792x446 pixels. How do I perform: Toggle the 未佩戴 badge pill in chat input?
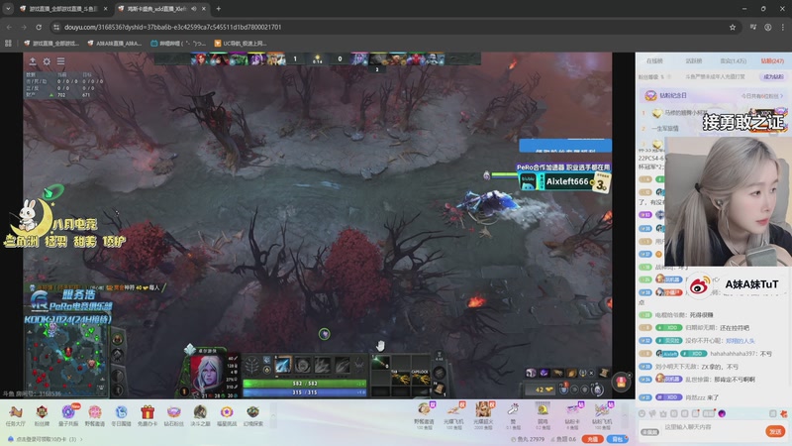[650, 432]
